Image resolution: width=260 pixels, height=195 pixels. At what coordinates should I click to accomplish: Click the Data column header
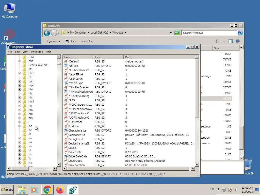(159, 57)
